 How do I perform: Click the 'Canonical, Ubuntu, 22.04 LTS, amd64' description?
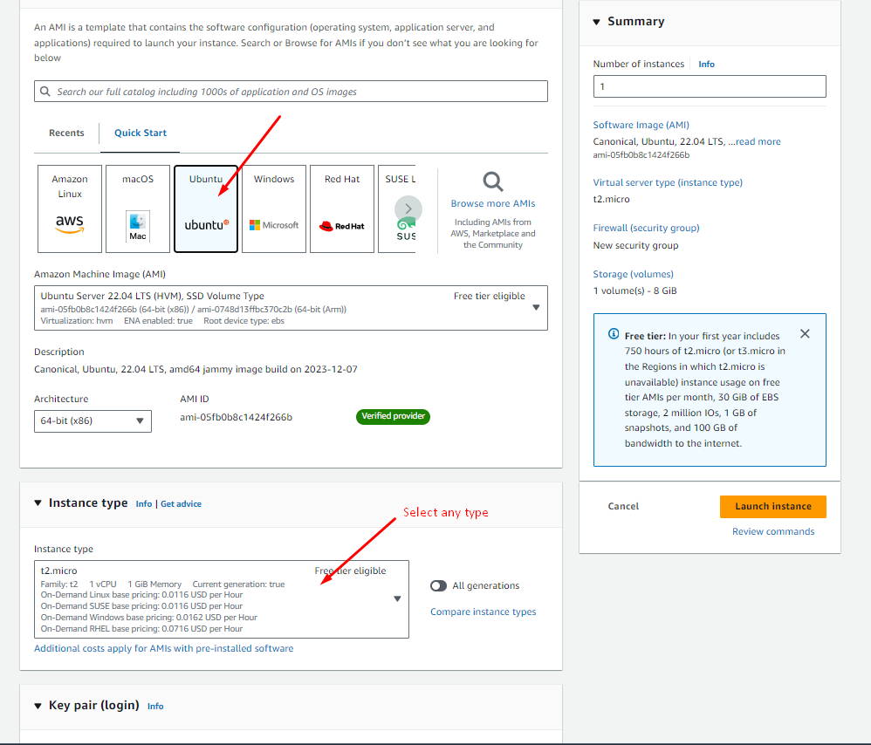[195, 369]
